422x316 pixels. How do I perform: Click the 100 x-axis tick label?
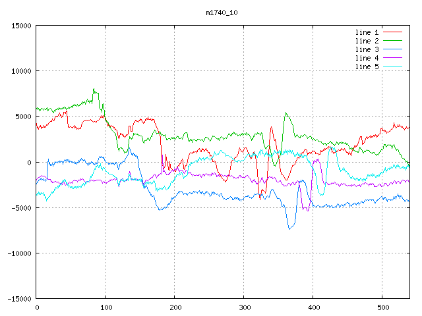[x=105, y=307]
